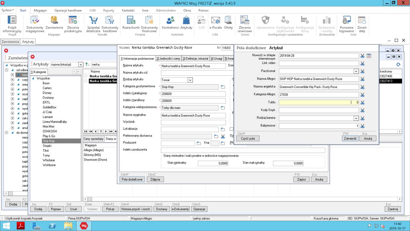Click the calendar icon beside the date field
Screen dimensions: 410x231
(x=369, y=56)
